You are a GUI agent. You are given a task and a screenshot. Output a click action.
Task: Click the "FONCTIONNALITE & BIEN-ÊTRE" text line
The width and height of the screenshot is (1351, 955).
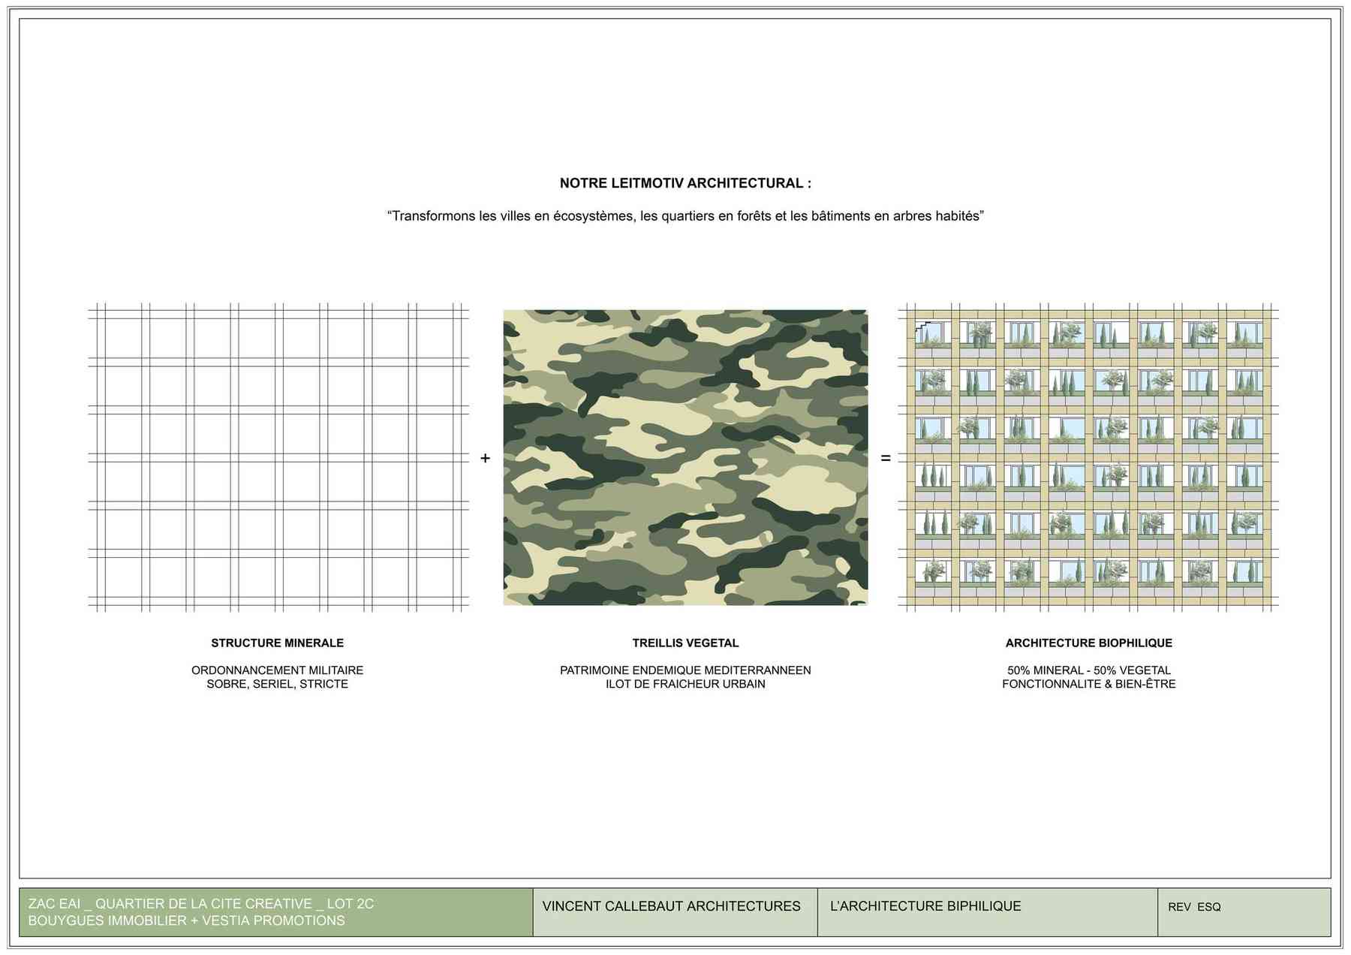pos(1088,684)
